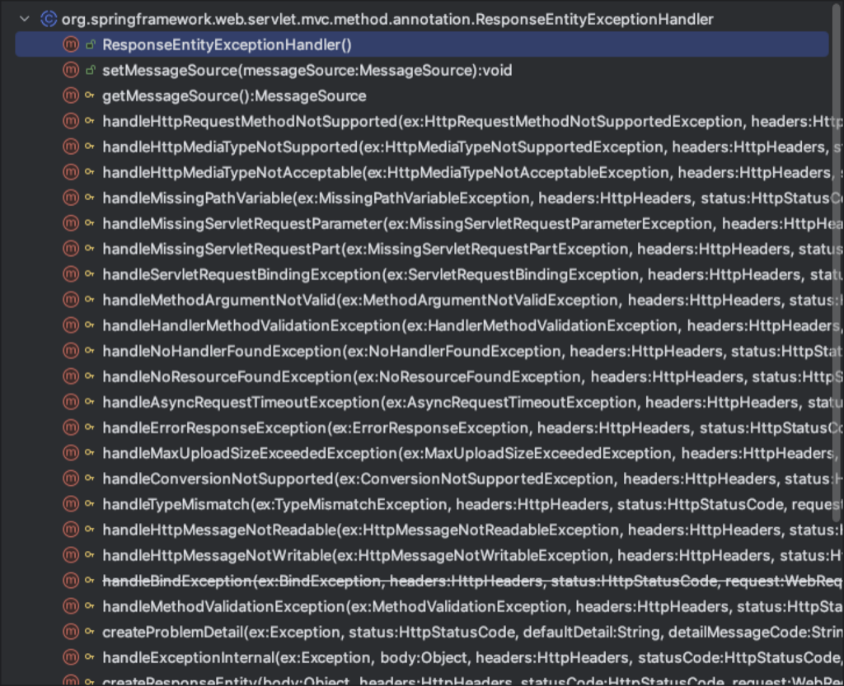
Task: Click protected key icon beside getMessageSource
Action: (90, 96)
